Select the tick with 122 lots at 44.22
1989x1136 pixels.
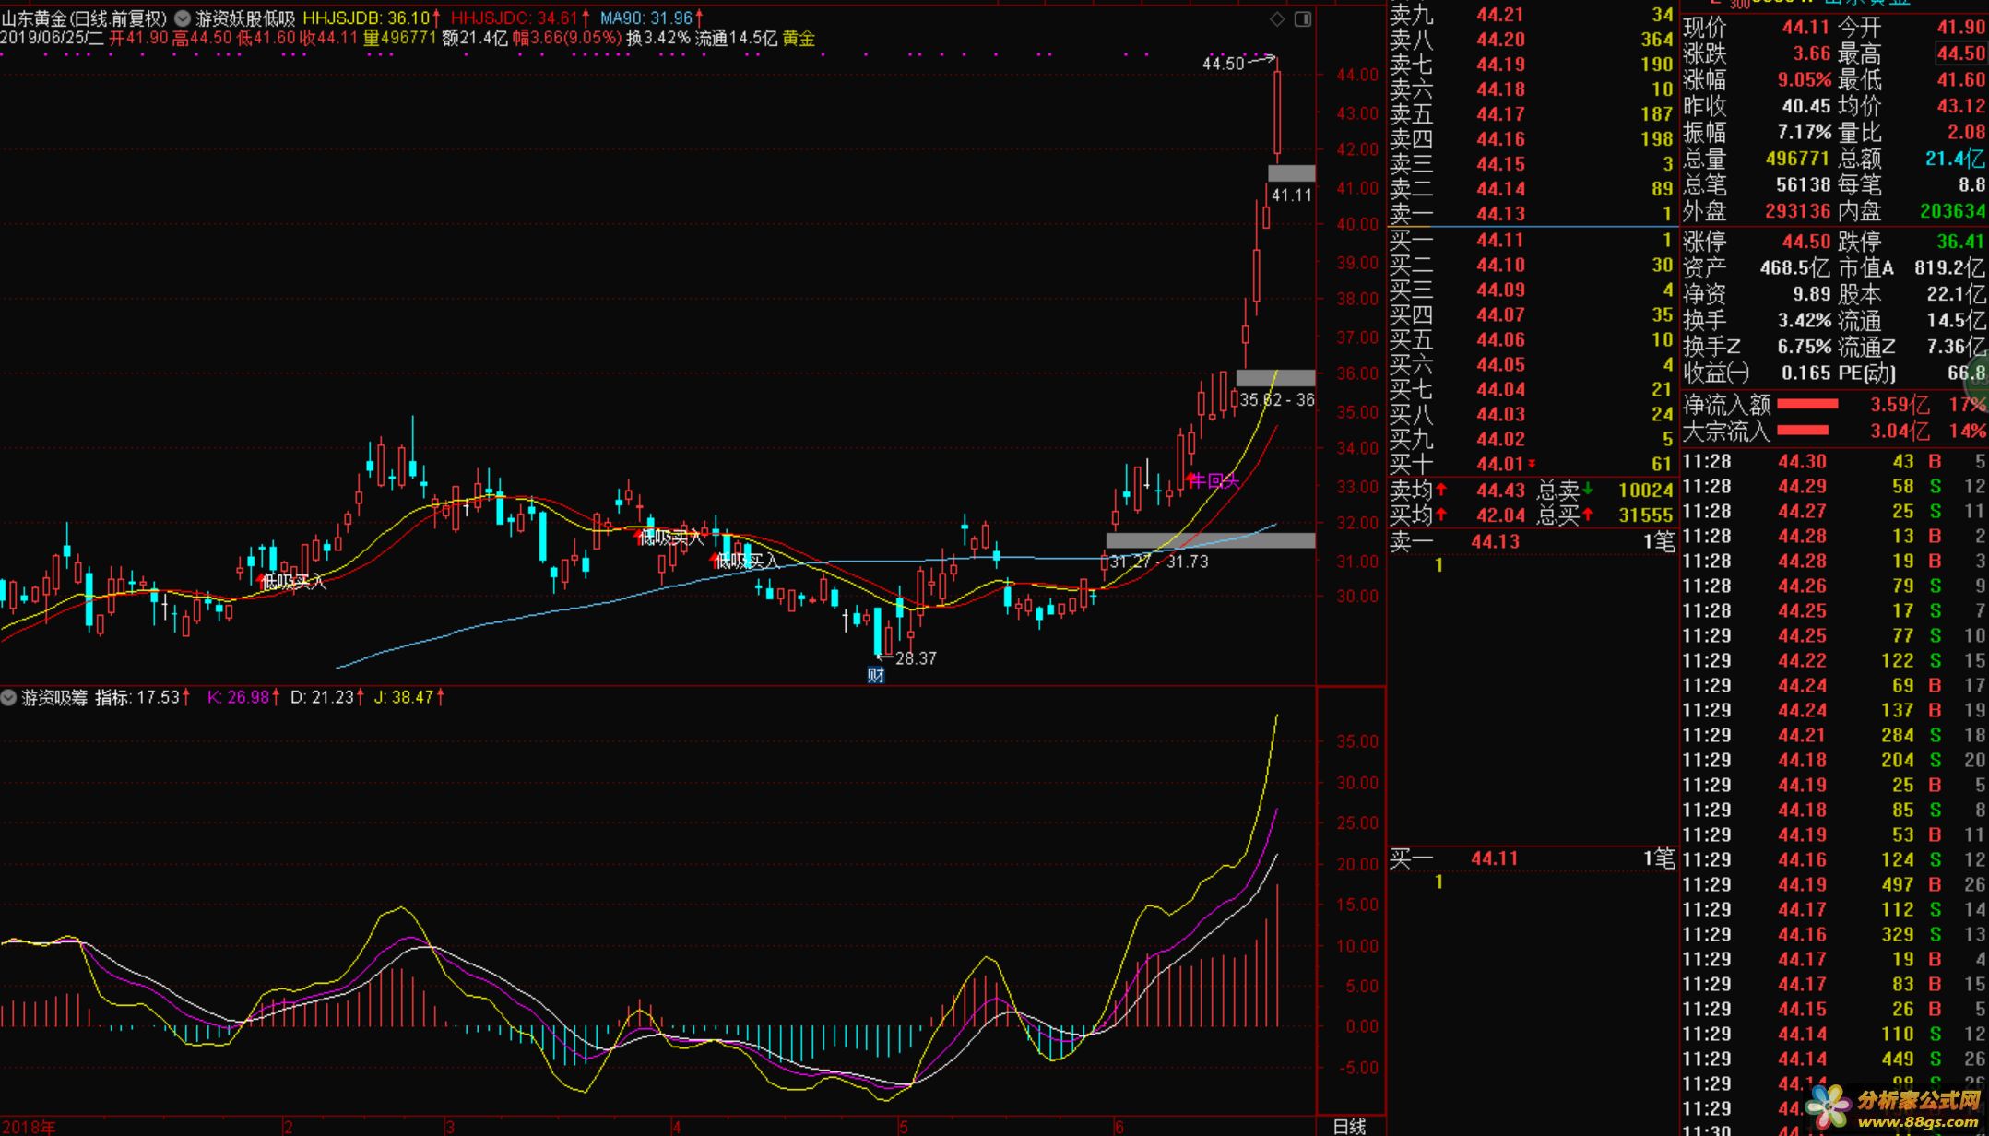[1834, 660]
